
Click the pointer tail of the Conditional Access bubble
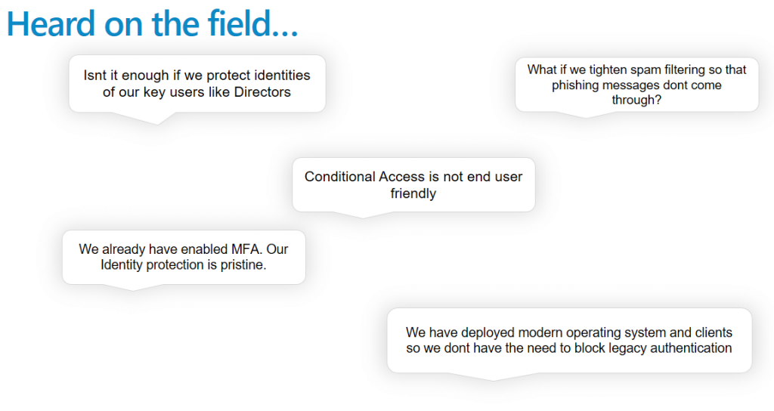click(363, 215)
